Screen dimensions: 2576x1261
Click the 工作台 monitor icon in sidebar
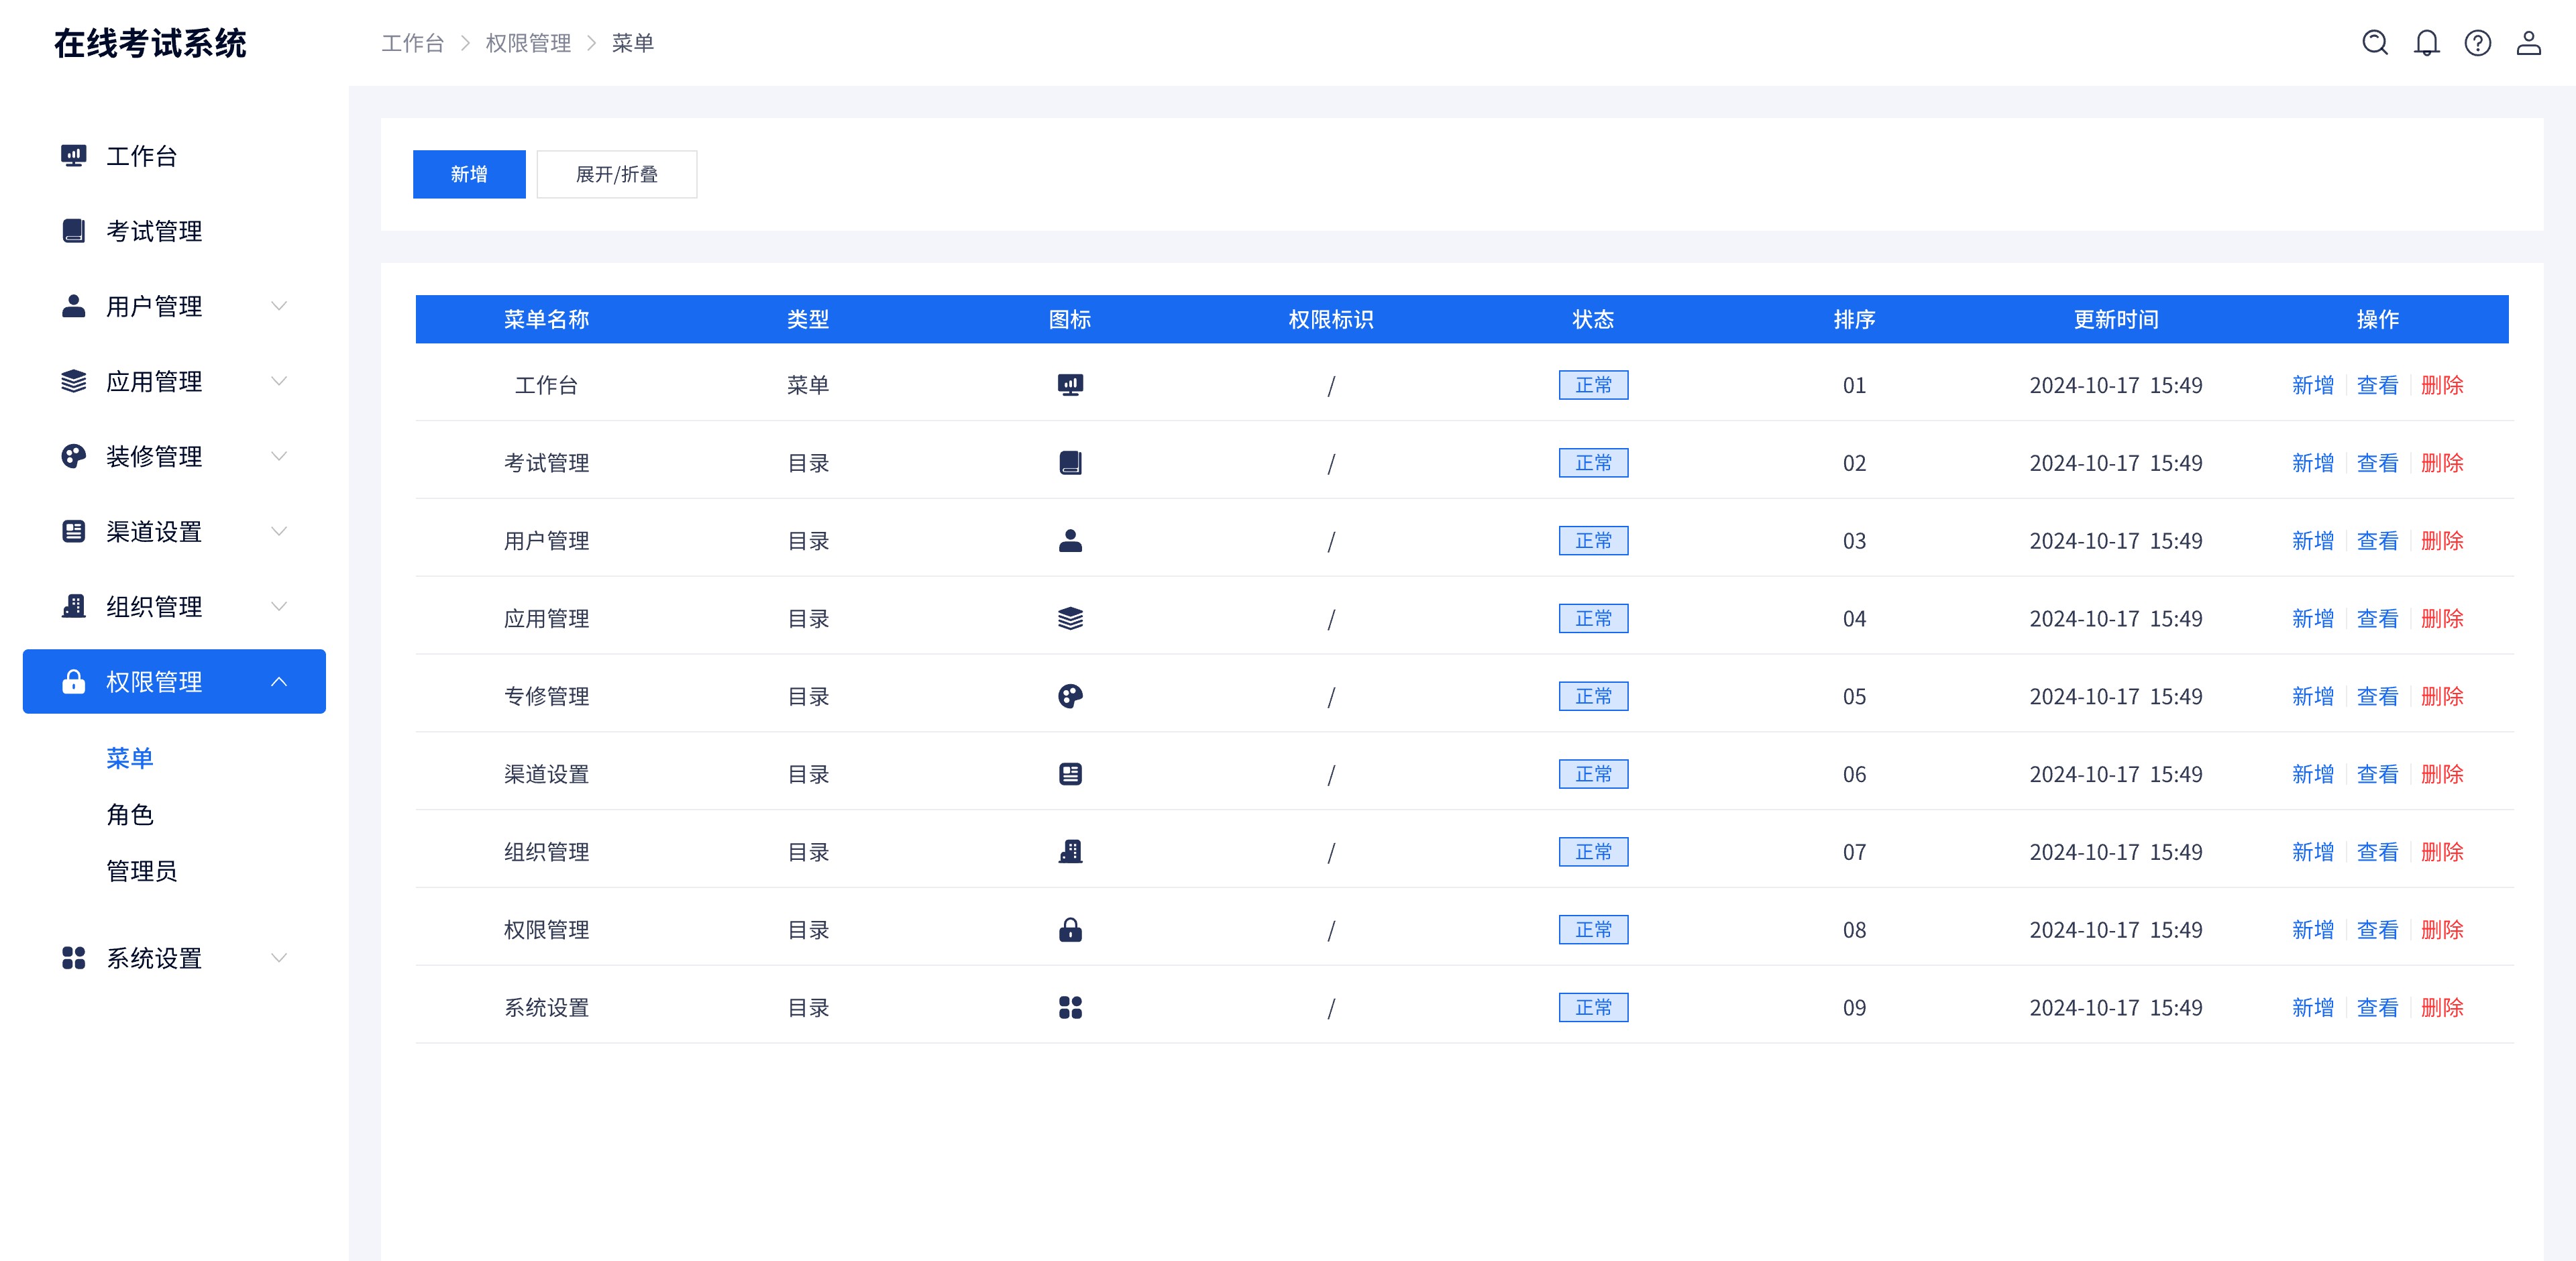tap(73, 156)
